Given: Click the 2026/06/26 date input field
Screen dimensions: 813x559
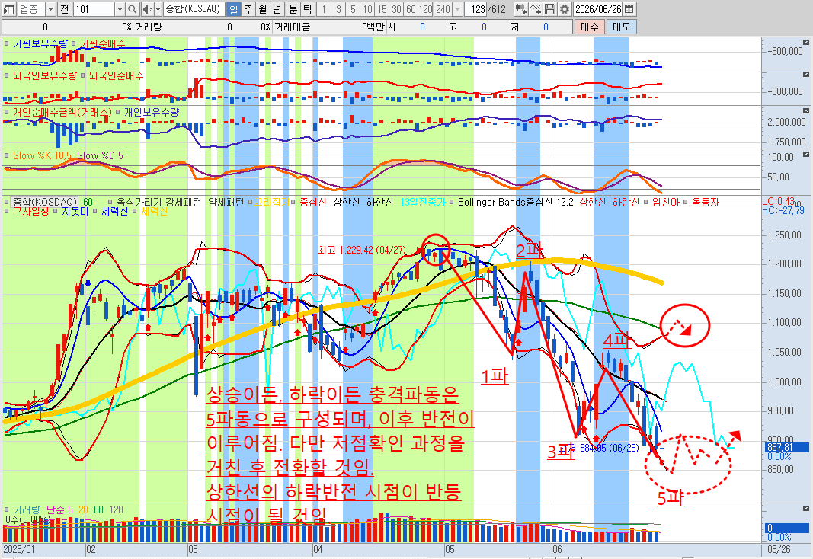Looking at the screenshot, I should click(598, 9).
